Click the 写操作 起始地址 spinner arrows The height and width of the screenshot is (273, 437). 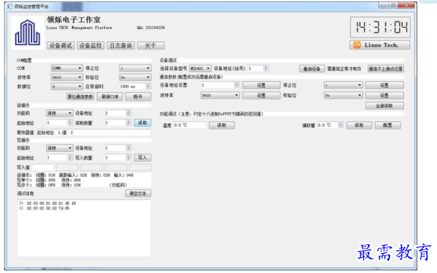(70, 157)
